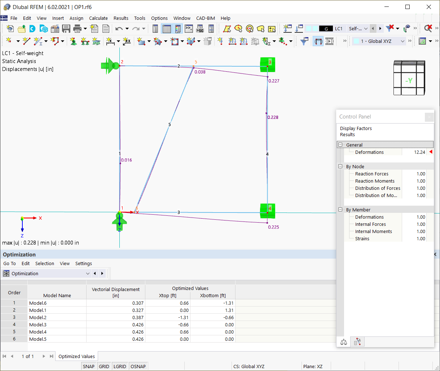The image size is (440, 371).
Task: Switch to the Control Panel factors scale tab
Action: coord(344,342)
